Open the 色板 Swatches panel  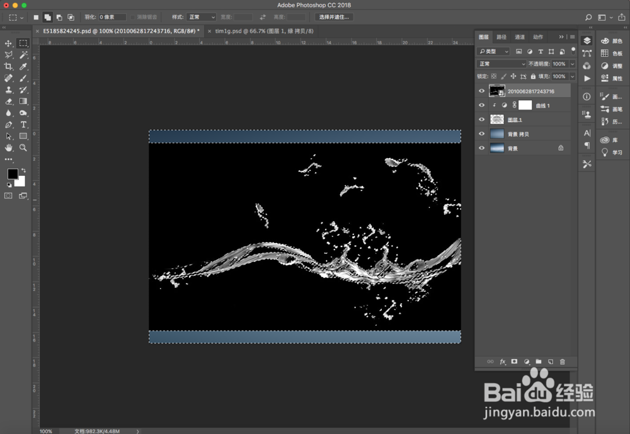pyautogui.click(x=612, y=54)
